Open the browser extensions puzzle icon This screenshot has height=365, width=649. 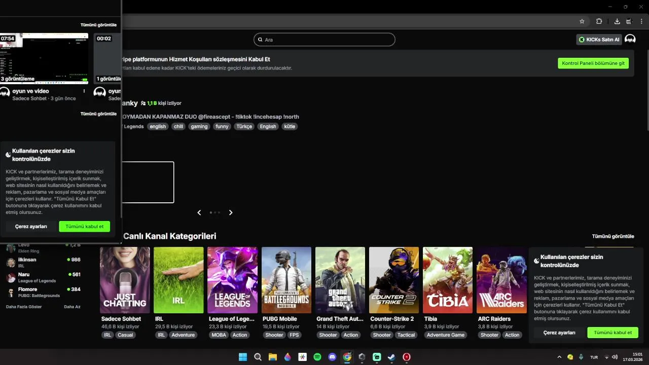(x=599, y=21)
